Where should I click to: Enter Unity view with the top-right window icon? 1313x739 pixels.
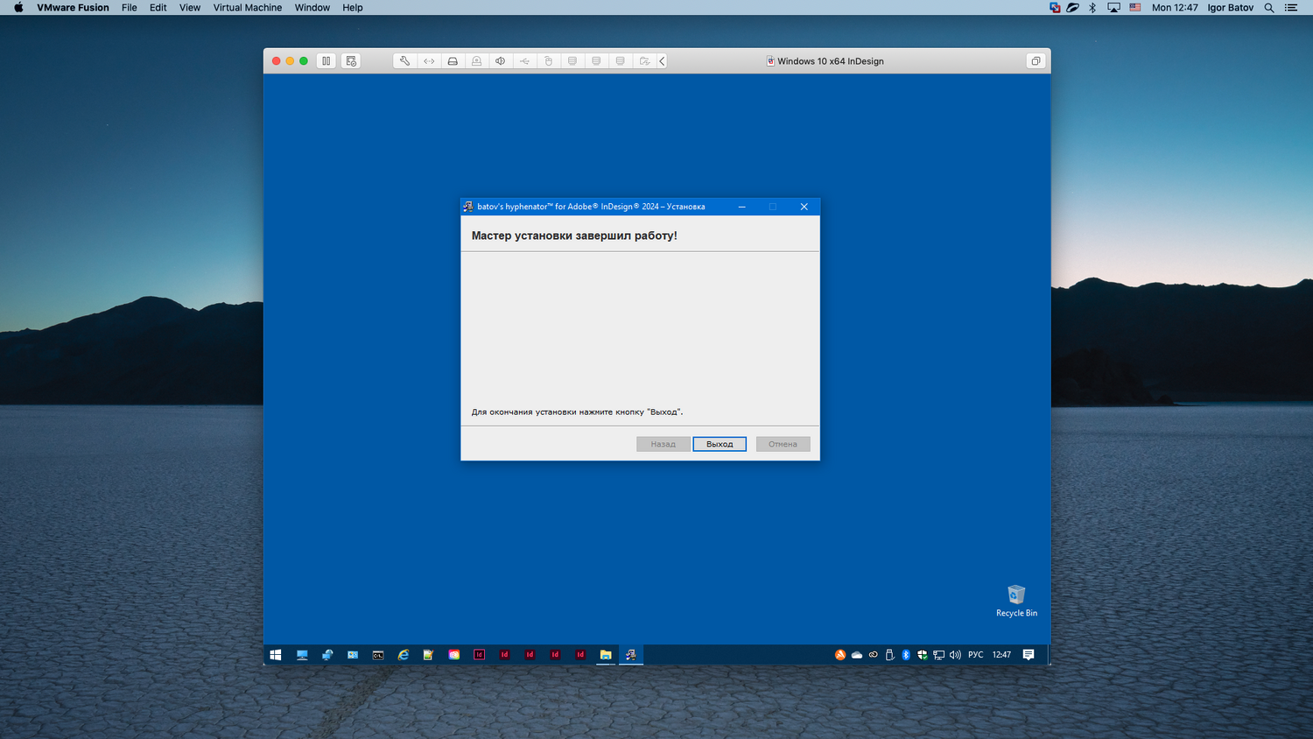(x=1036, y=61)
